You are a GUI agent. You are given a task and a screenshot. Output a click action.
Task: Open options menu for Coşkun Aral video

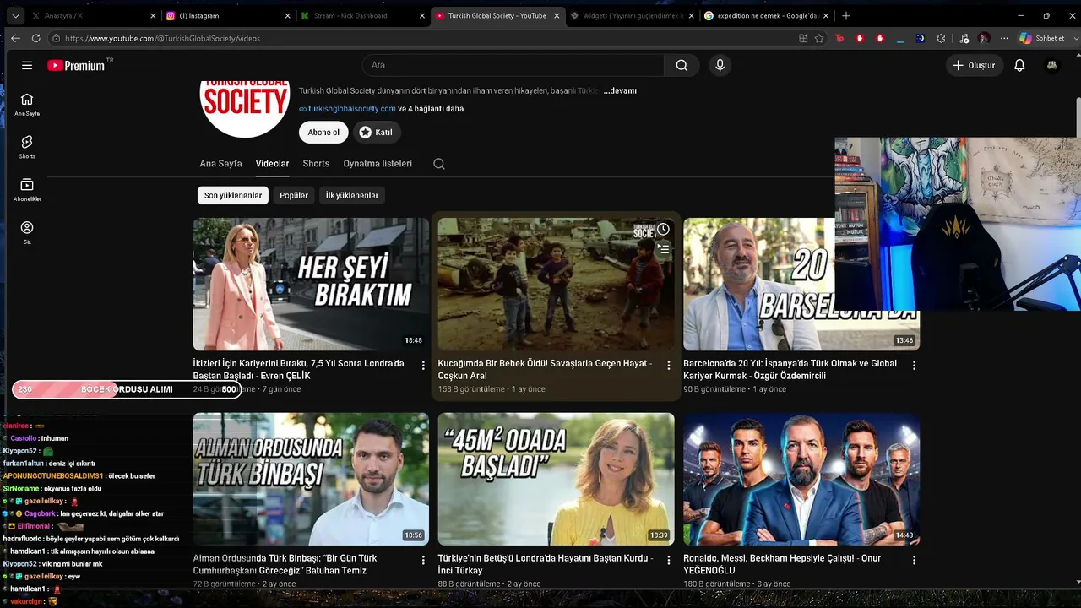click(669, 366)
